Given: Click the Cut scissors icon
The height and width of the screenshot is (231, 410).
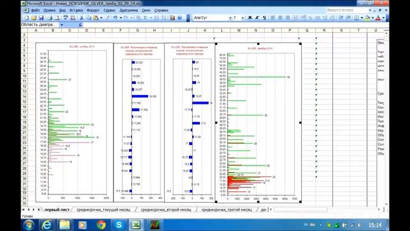Looking at the screenshot, I should 81,18.
